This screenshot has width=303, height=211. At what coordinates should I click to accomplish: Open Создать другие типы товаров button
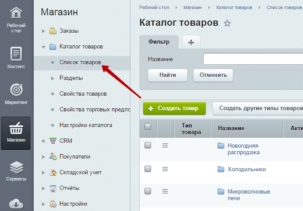point(258,108)
